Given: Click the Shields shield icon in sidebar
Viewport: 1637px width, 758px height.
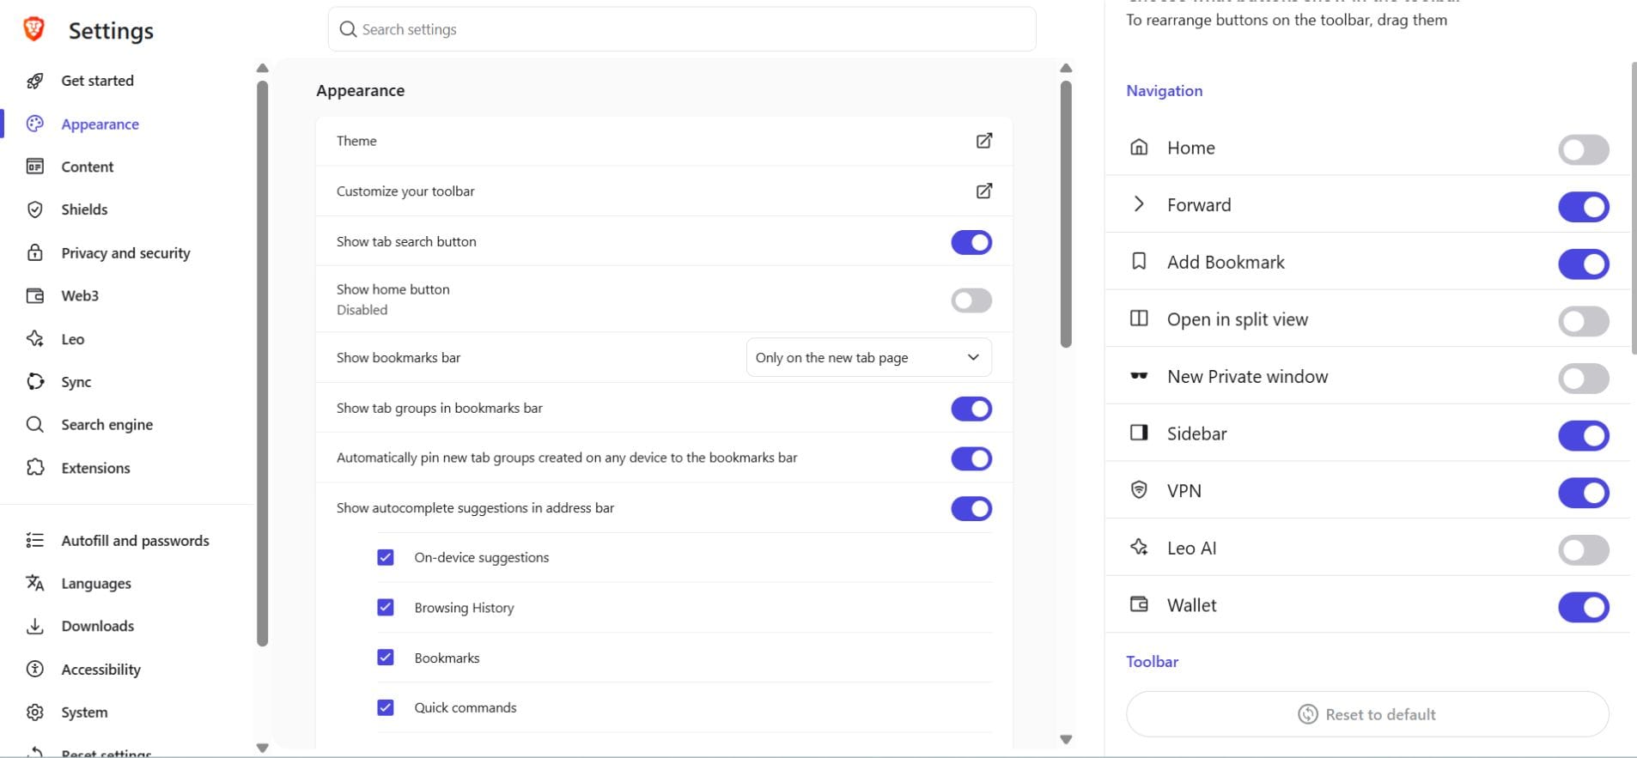Looking at the screenshot, I should click(35, 209).
